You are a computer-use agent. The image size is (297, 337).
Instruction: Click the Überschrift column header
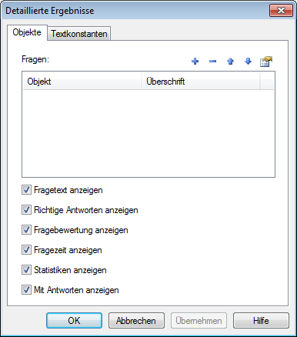[201, 82]
